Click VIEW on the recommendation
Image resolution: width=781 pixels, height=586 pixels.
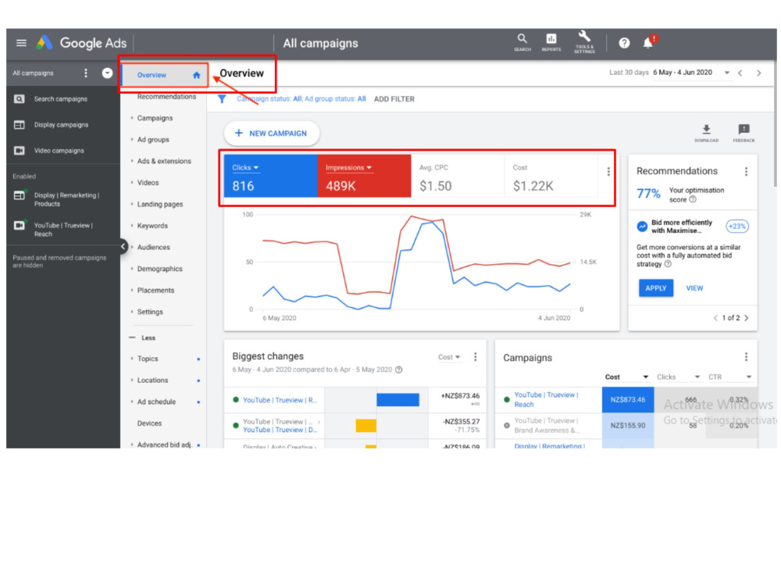694,288
